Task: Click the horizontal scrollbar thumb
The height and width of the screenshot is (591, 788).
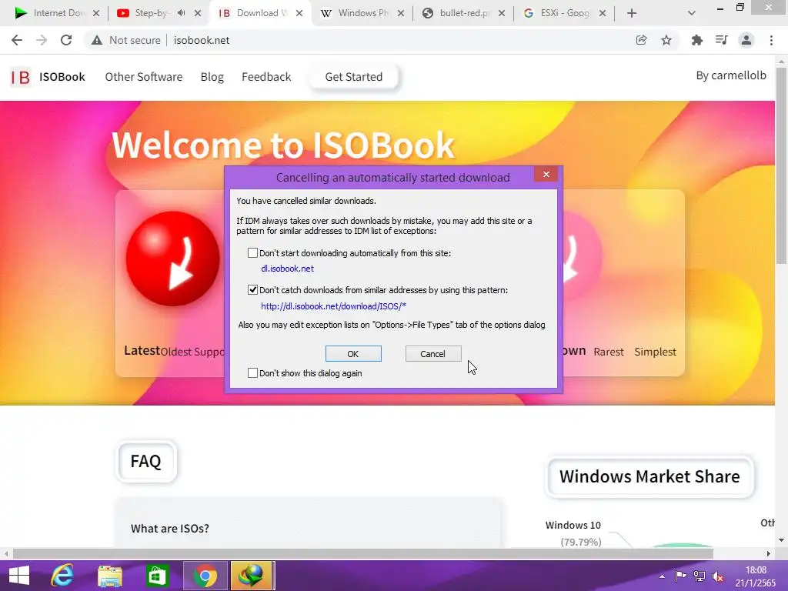Action: point(363,553)
